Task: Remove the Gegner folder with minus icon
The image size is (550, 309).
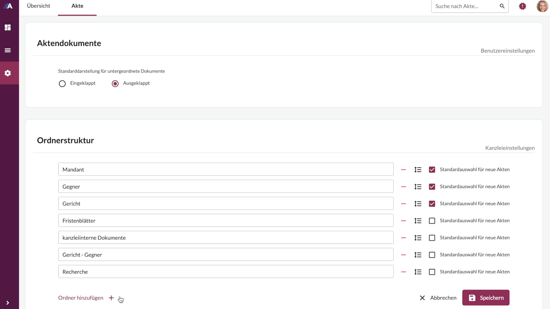Action: pyautogui.click(x=404, y=187)
